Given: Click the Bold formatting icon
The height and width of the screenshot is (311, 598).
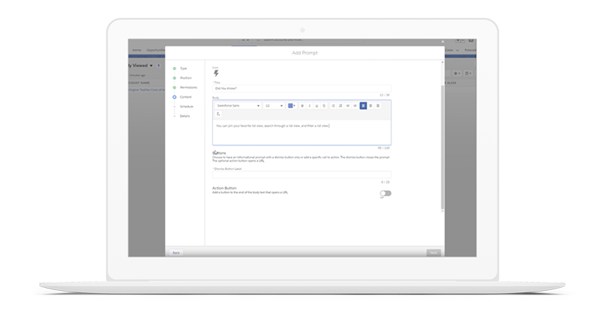Looking at the screenshot, I should (x=303, y=106).
